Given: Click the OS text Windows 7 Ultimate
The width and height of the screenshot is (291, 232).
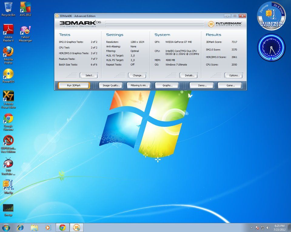Looking at the screenshot, I should pyautogui.click(x=176, y=65).
